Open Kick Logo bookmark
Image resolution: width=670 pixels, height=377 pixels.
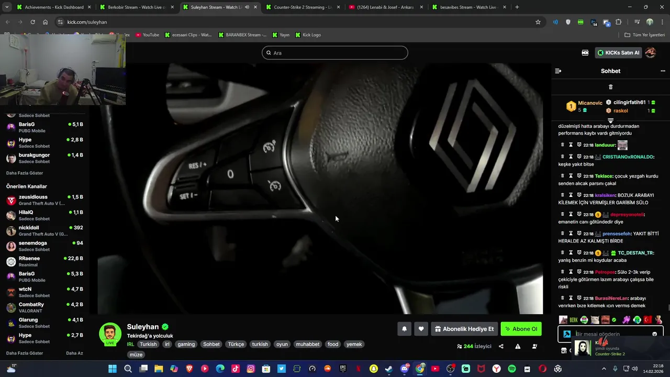(x=308, y=35)
